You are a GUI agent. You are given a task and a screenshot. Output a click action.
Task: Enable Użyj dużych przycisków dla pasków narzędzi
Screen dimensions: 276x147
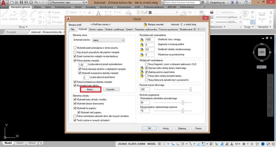[x=75, y=52]
